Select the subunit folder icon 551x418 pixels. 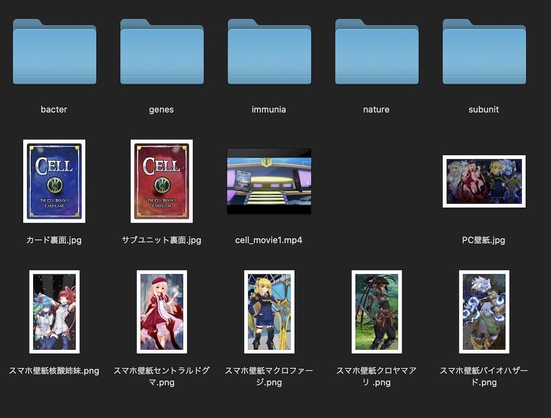pyautogui.click(x=484, y=52)
